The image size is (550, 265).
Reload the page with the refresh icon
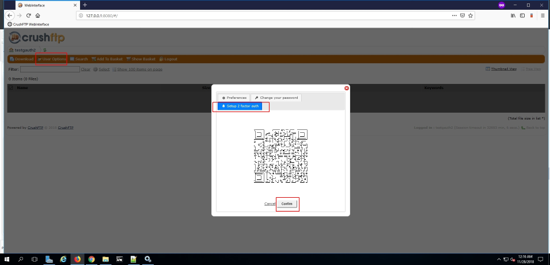pos(29,16)
